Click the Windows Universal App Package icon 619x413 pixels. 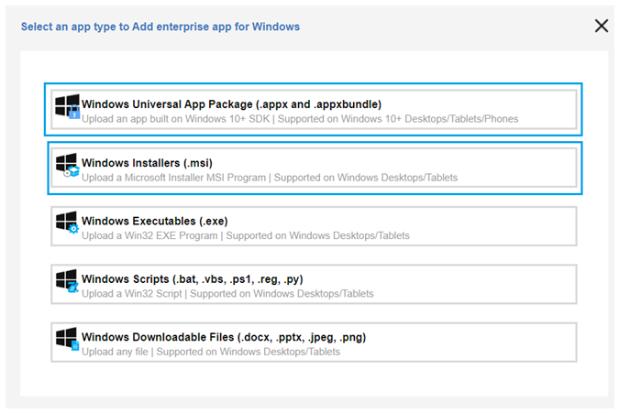[67, 106]
